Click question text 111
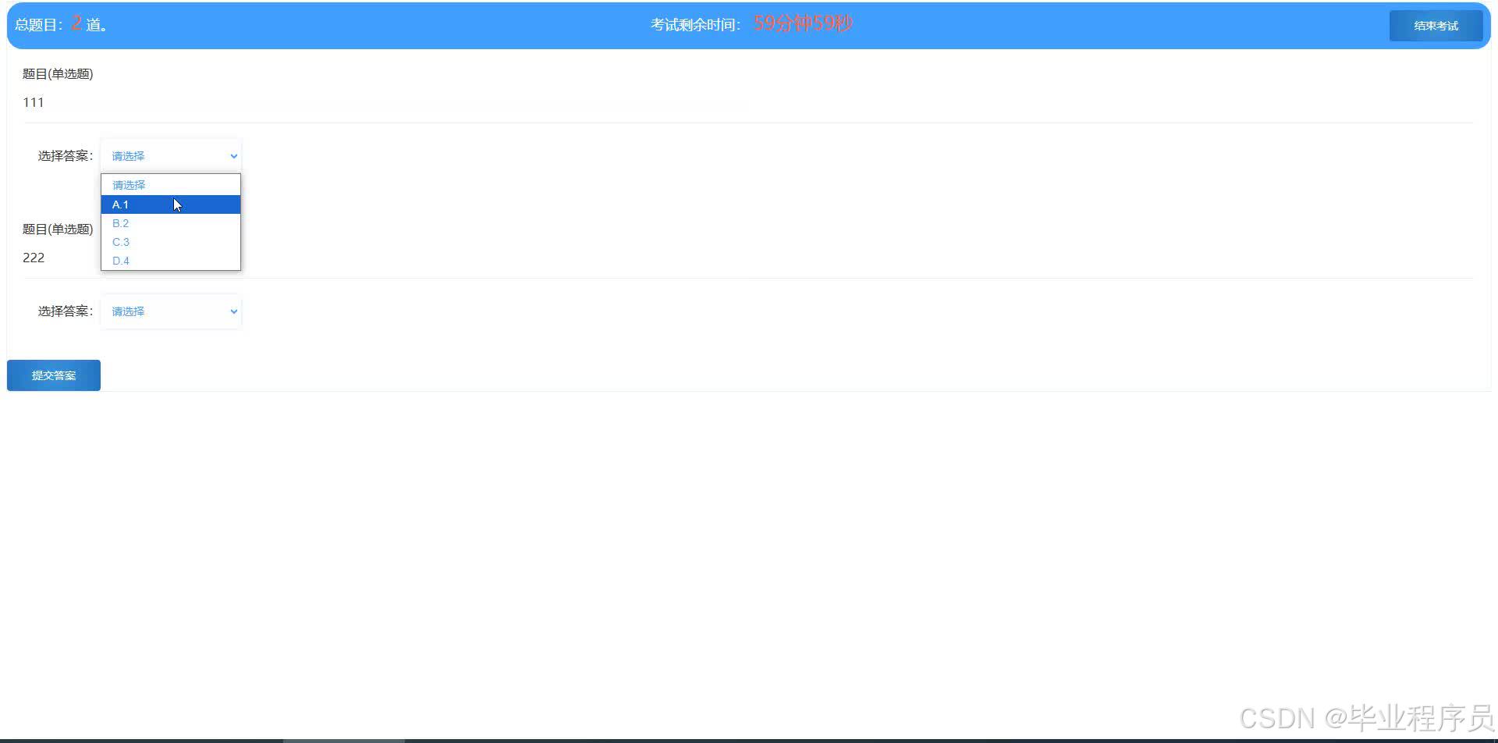The height and width of the screenshot is (743, 1498). [x=34, y=102]
